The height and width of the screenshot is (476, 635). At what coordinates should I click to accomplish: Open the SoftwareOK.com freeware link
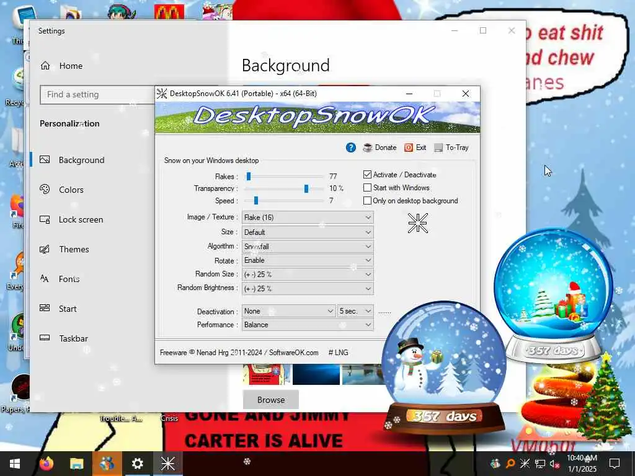(293, 353)
